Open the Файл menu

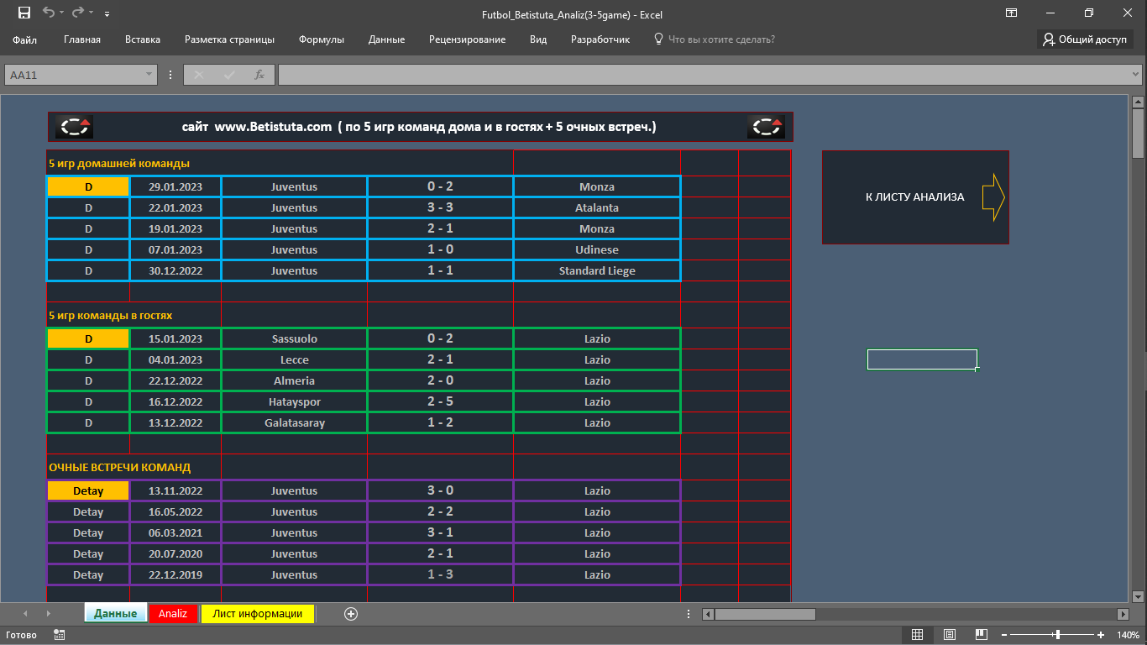[25, 39]
